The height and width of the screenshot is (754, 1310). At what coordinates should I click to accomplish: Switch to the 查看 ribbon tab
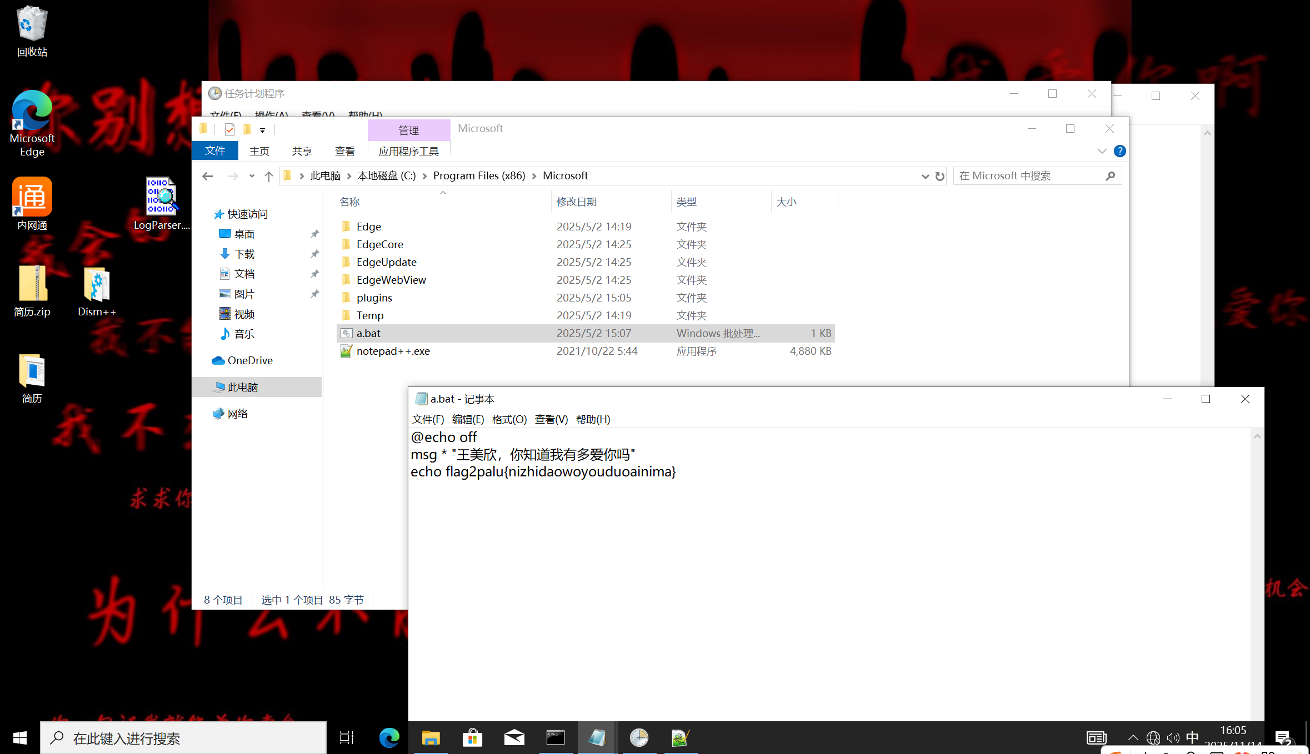pos(344,151)
